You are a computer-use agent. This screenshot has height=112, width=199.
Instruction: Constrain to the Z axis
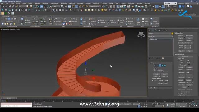[x=157, y=6]
